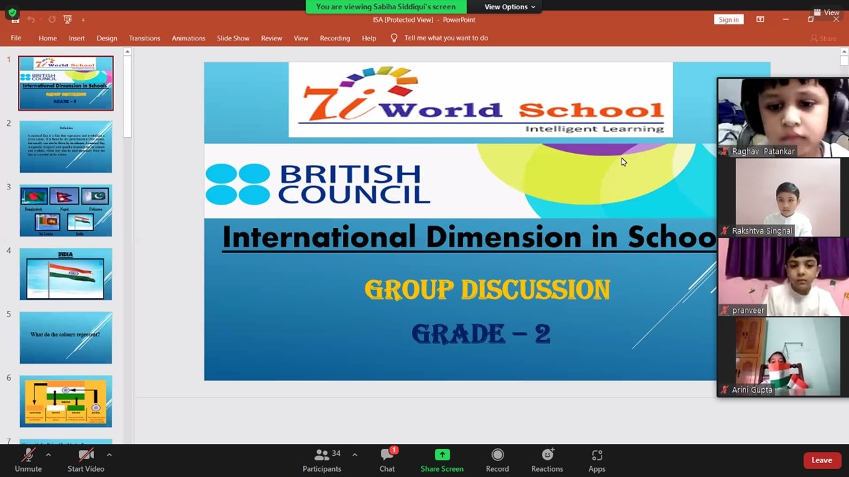Open the Chat panel
The height and width of the screenshot is (477, 849).
click(x=387, y=460)
